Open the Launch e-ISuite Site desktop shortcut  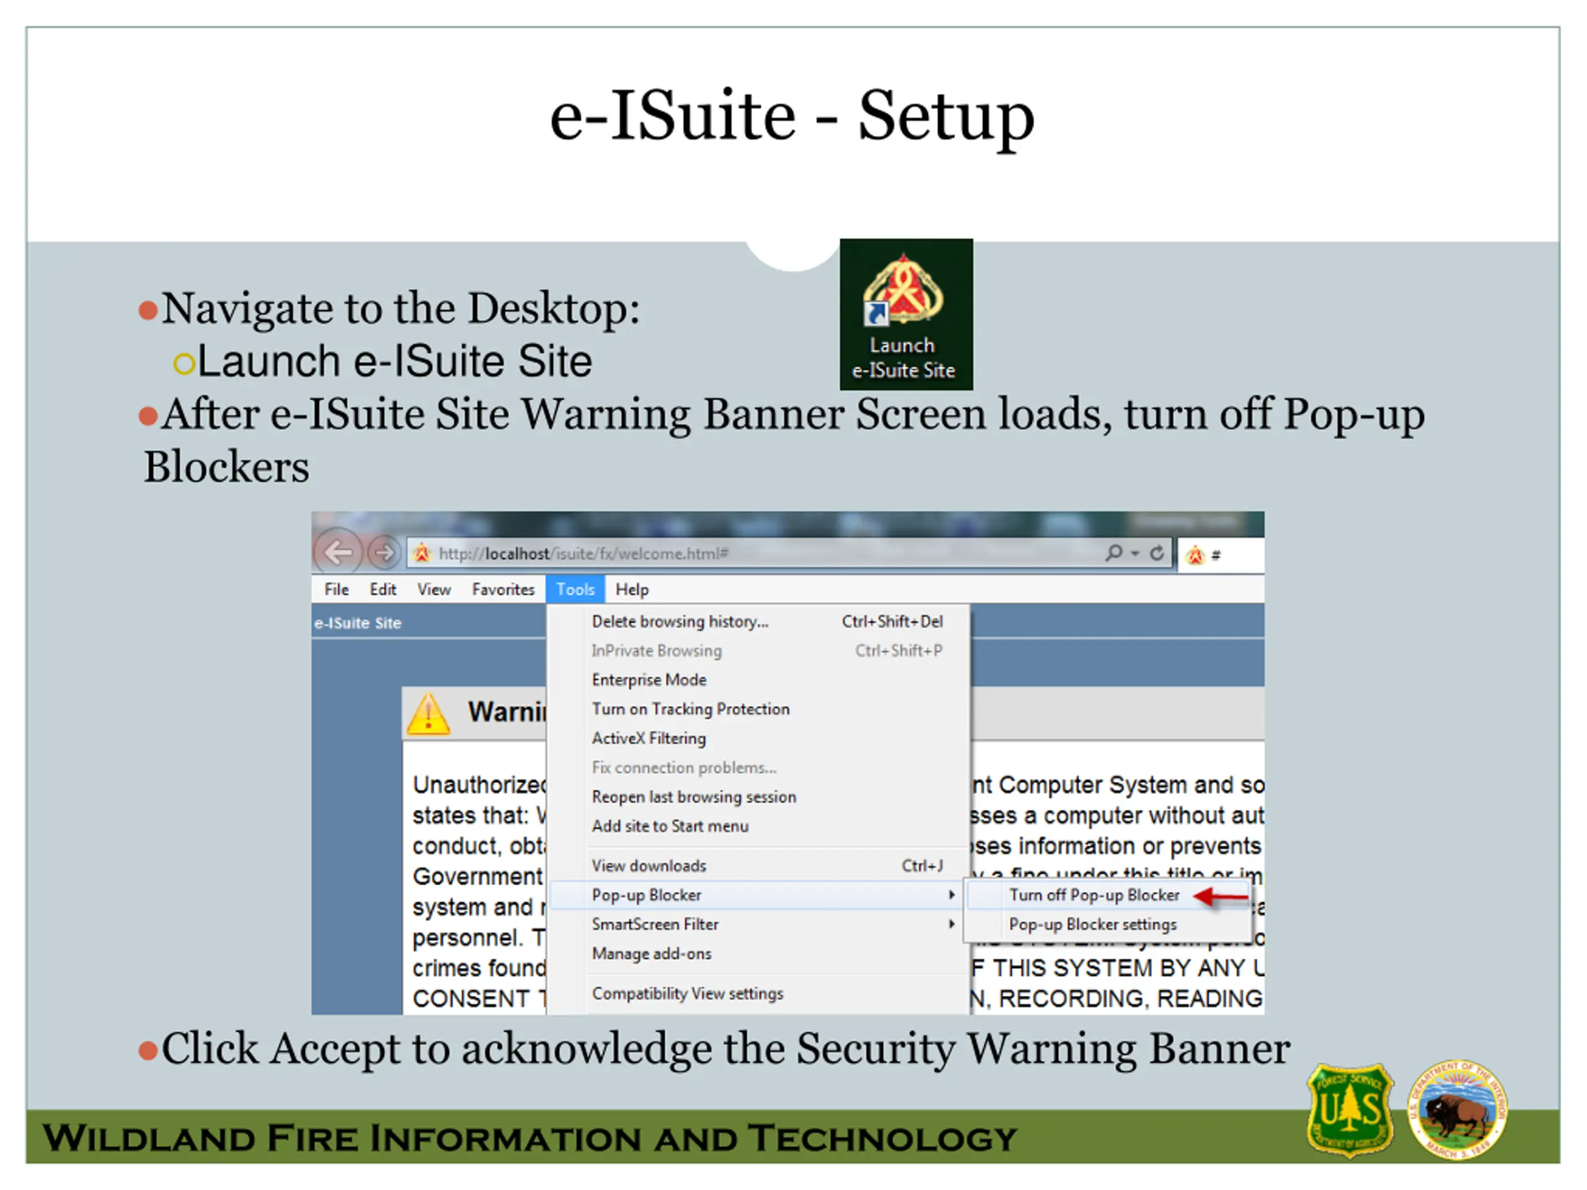pyautogui.click(x=906, y=314)
